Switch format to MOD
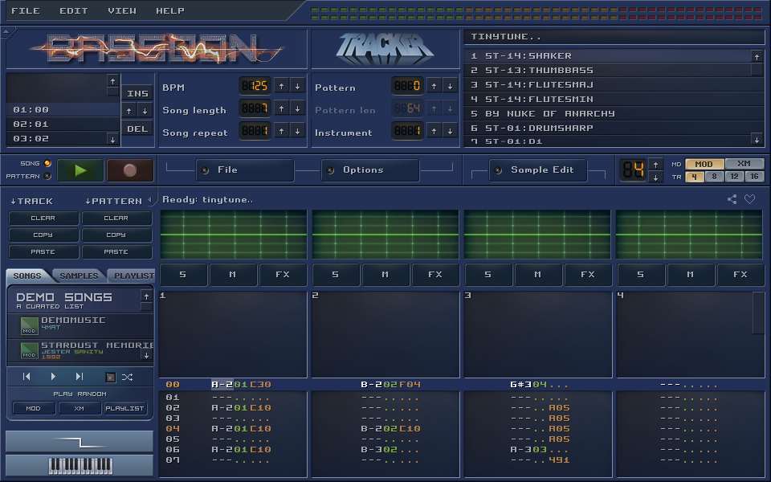 tap(704, 164)
